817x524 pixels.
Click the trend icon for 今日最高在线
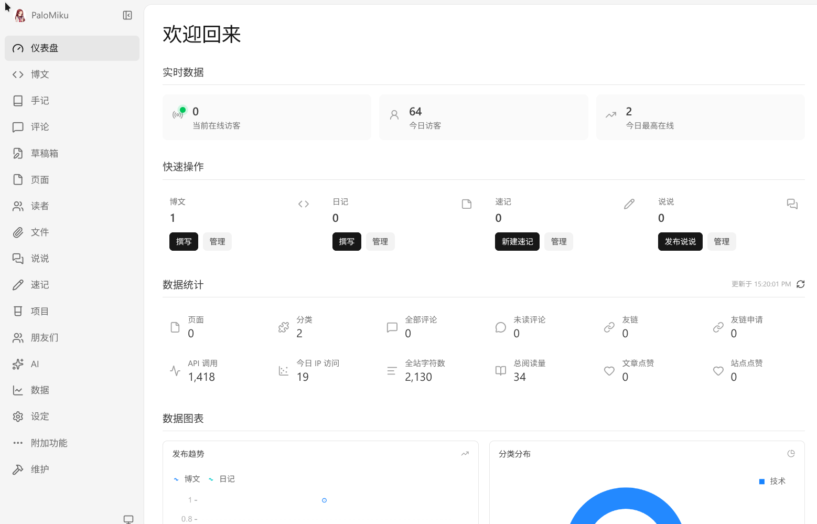pyautogui.click(x=611, y=115)
